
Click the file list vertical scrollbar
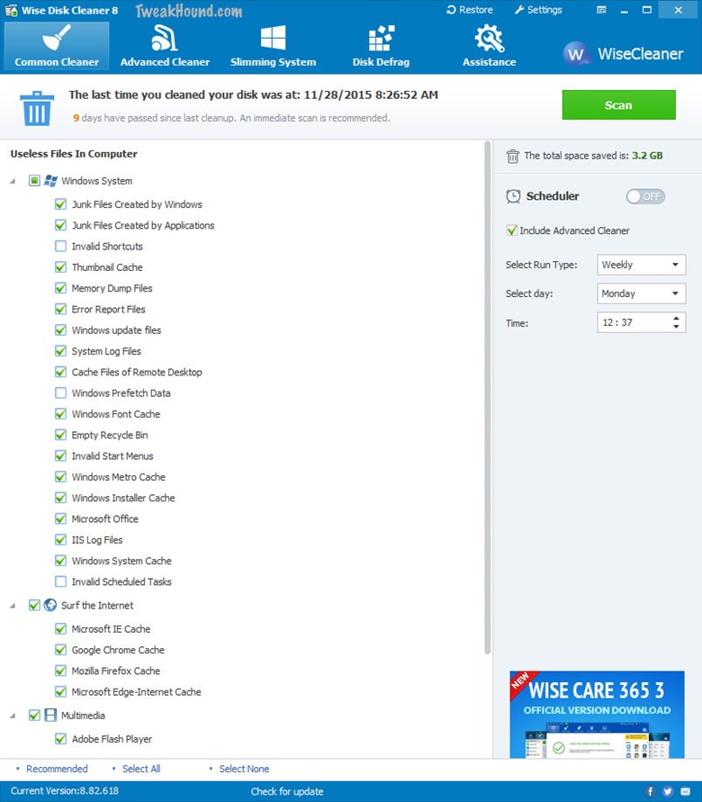click(x=487, y=398)
